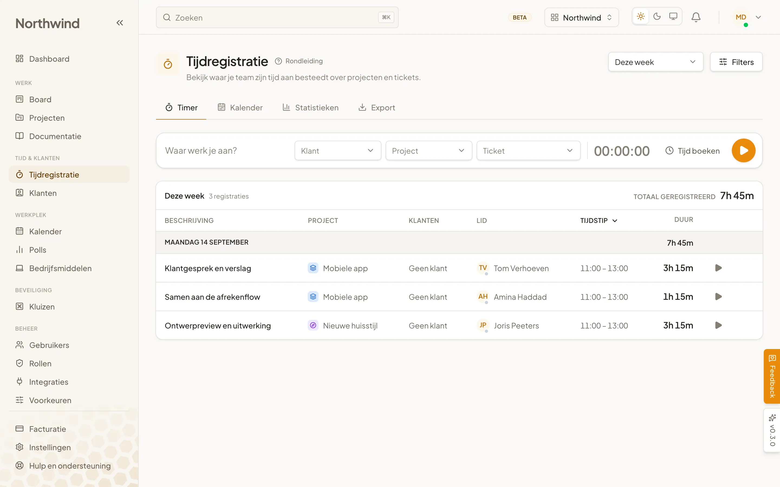Open Integraties in sidebar

tap(69, 382)
